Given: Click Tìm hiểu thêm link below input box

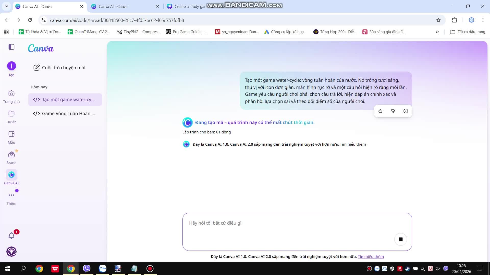Looking at the screenshot, I should (371, 257).
